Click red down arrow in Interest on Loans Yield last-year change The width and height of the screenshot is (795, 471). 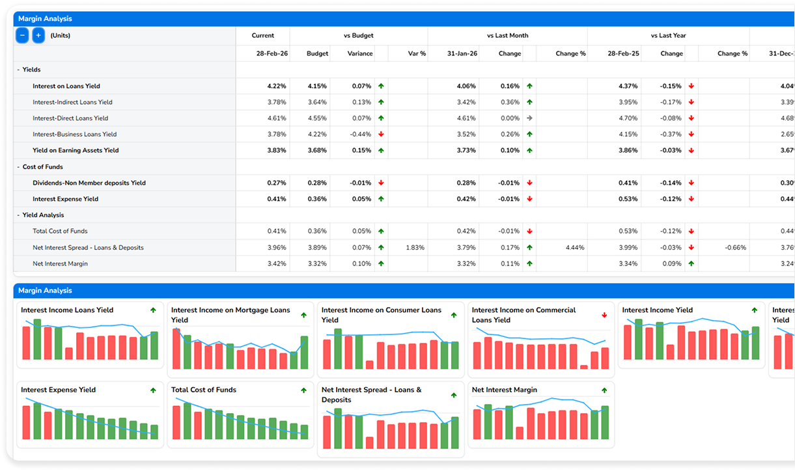[691, 86]
